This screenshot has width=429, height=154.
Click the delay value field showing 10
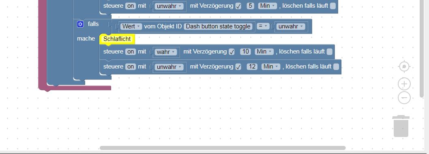click(245, 52)
